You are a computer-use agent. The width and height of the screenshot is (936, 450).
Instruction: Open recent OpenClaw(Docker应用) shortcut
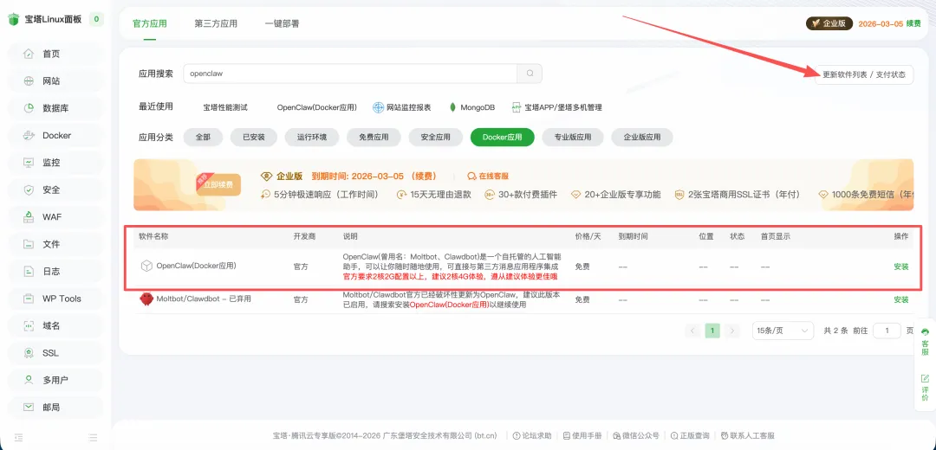click(x=317, y=108)
